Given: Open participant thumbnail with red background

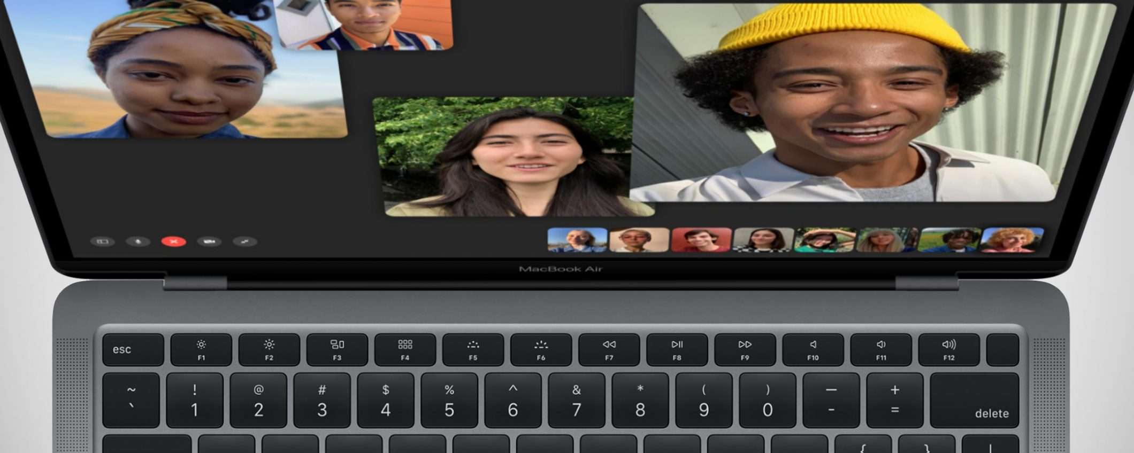Looking at the screenshot, I should click(701, 240).
